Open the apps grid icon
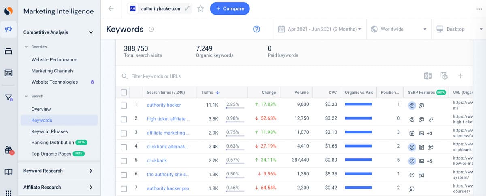The height and width of the screenshot is (196, 486). pos(9,193)
